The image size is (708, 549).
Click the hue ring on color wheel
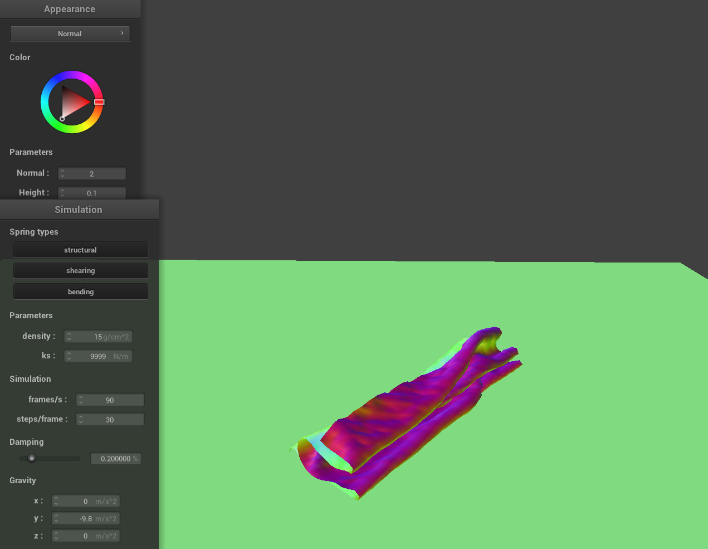pyautogui.click(x=72, y=75)
